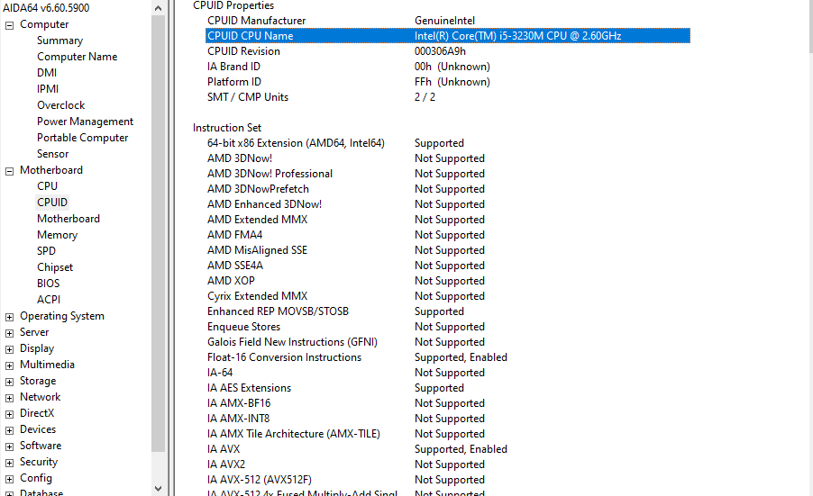
Task: Select Computer Name in the tree
Action: point(77,57)
